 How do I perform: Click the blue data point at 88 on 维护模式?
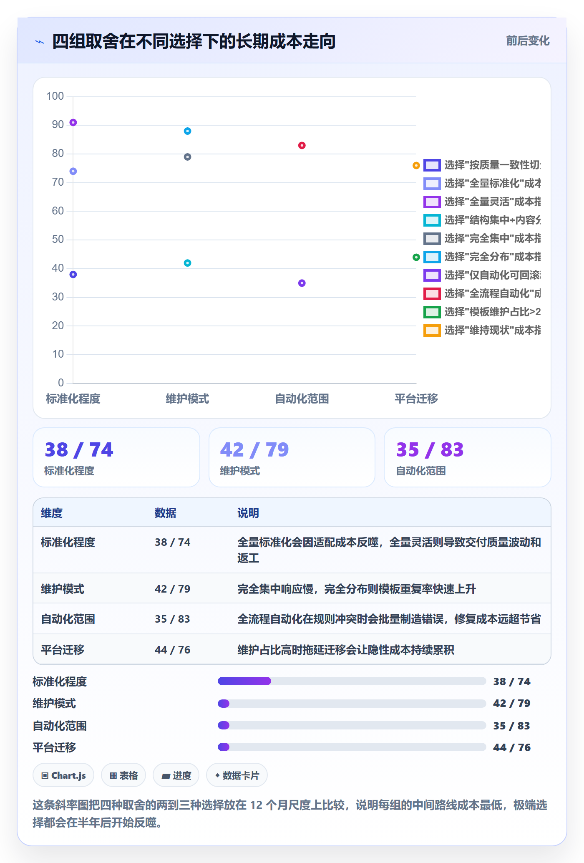pos(188,131)
